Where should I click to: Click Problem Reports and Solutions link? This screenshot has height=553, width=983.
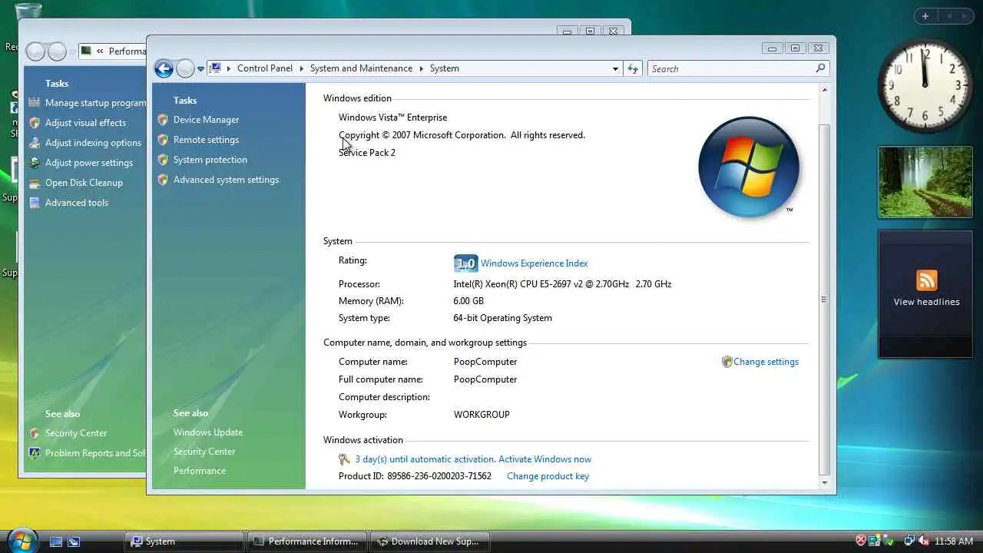pos(95,453)
